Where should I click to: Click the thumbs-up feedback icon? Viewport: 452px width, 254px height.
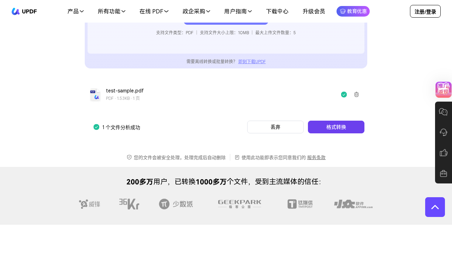444,152
